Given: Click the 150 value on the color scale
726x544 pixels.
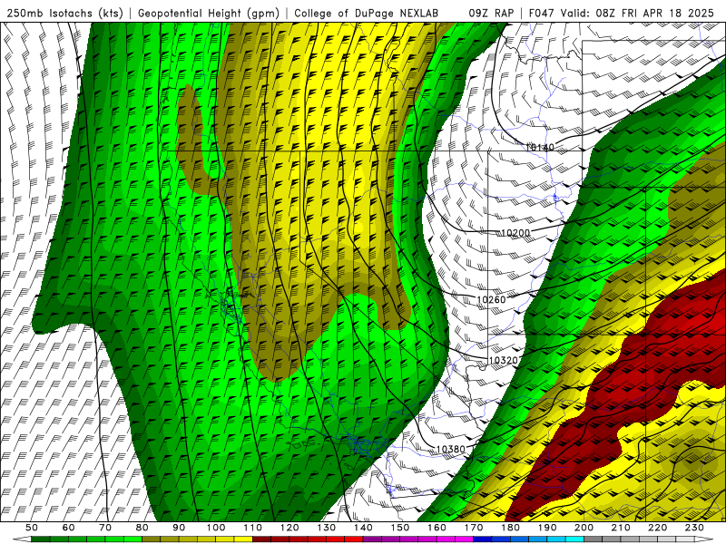Looking at the screenshot, I should (x=399, y=528).
